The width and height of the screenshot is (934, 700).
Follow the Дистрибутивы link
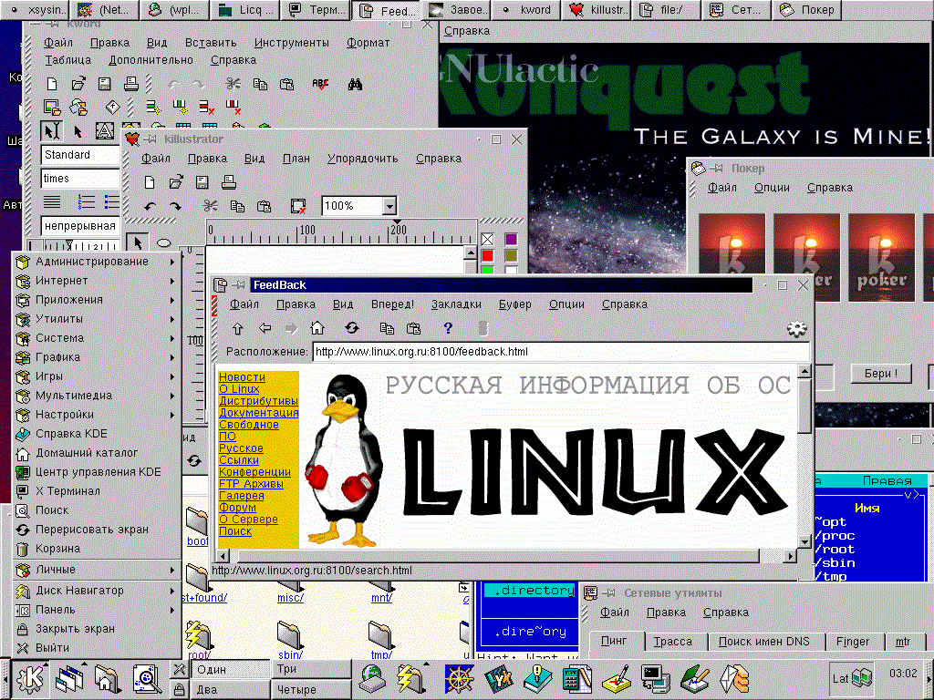coord(258,401)
